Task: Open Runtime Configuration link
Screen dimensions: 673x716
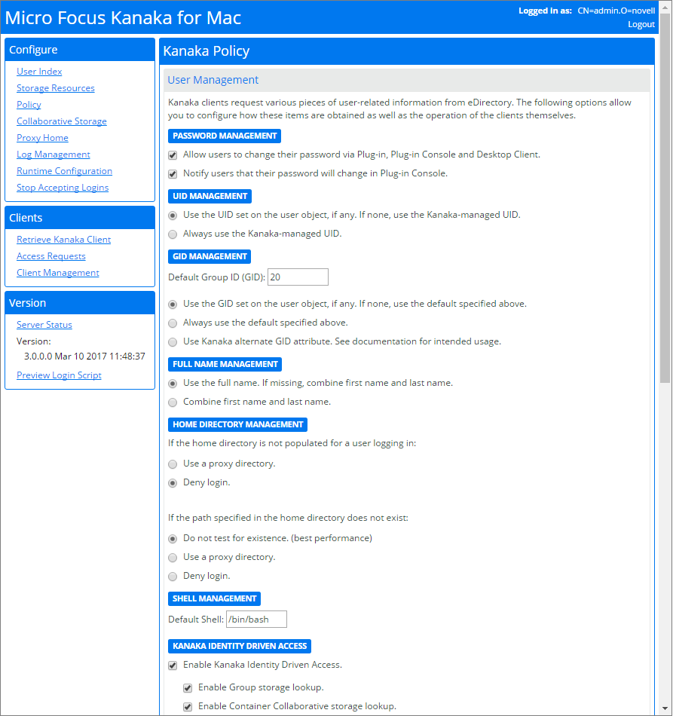Action: click(x=64, y=171)
